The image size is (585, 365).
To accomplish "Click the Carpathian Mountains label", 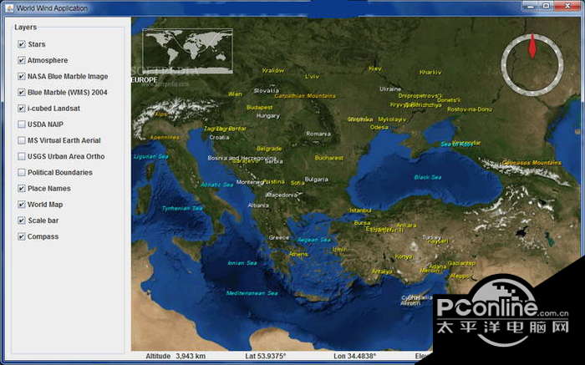I will point(305,96).
